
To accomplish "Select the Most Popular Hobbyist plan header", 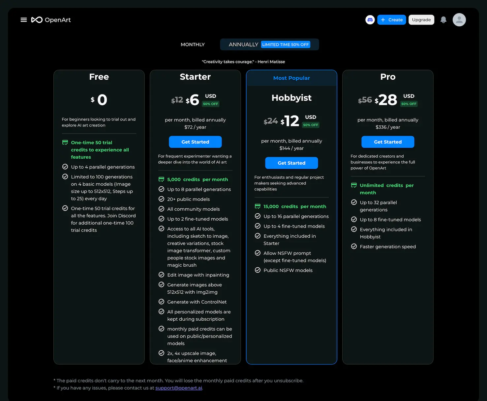I will (x=291, y=78).
